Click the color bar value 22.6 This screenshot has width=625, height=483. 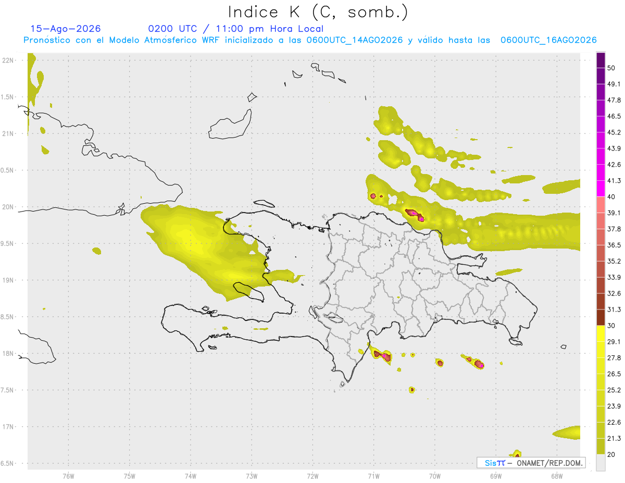click(x=614, y=423)
